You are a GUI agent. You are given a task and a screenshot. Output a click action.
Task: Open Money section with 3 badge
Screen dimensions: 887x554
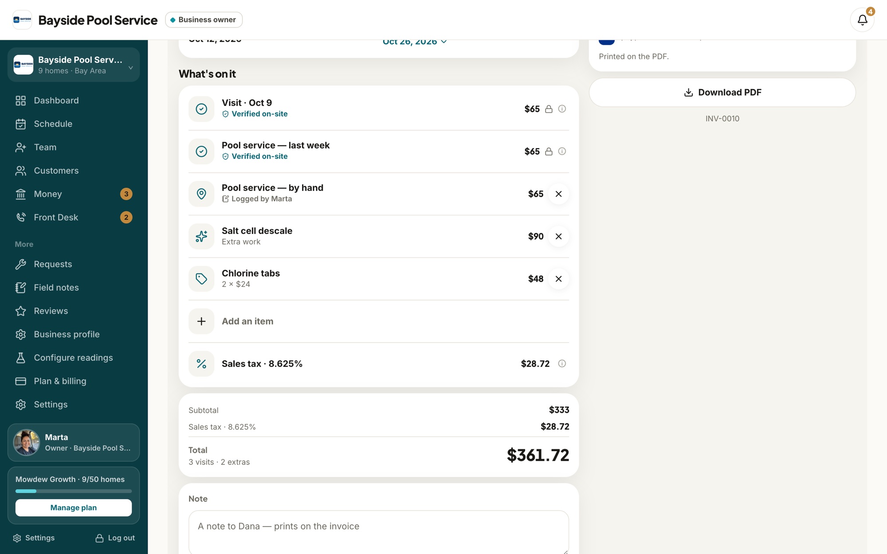pos(74,194)
